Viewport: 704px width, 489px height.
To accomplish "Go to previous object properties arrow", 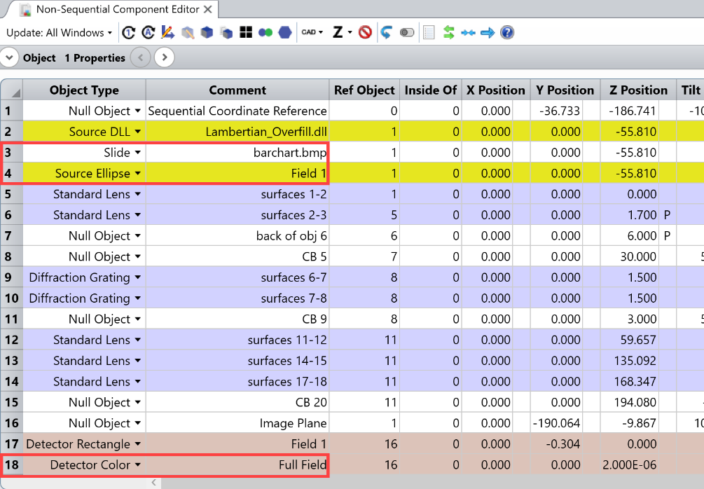I will 141,57.
